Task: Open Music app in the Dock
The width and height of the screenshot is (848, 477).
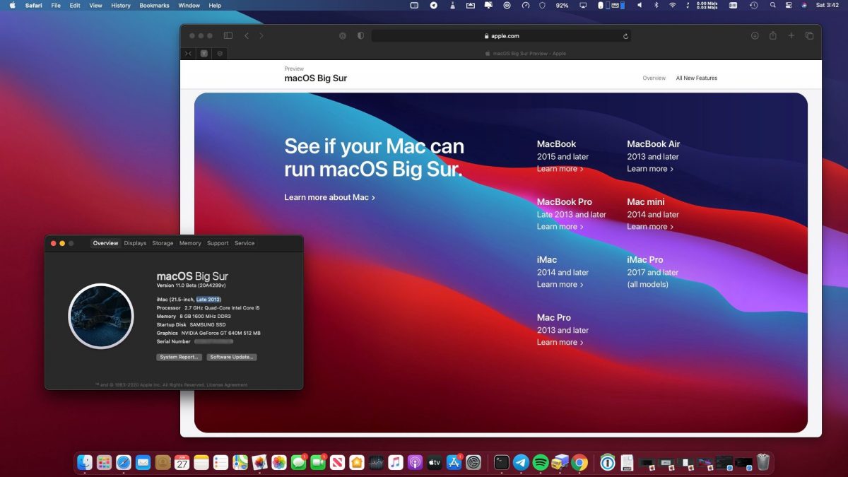Action: pos(396,462)
